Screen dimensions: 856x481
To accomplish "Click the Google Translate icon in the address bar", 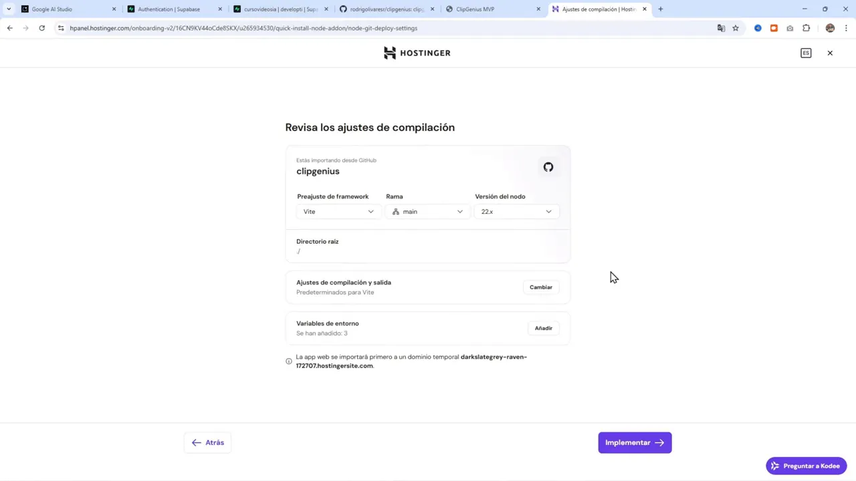I will (x=721, y=28).
